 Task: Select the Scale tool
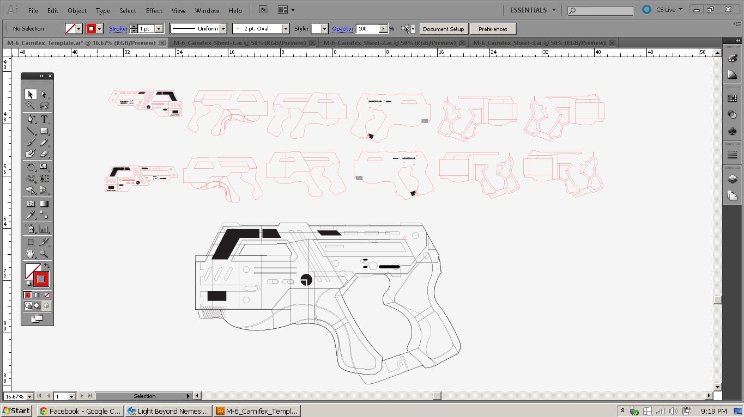click(44, 167)
